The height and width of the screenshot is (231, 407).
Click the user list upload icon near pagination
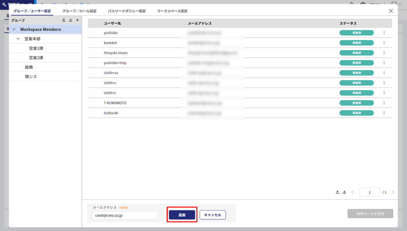point(337,192)
